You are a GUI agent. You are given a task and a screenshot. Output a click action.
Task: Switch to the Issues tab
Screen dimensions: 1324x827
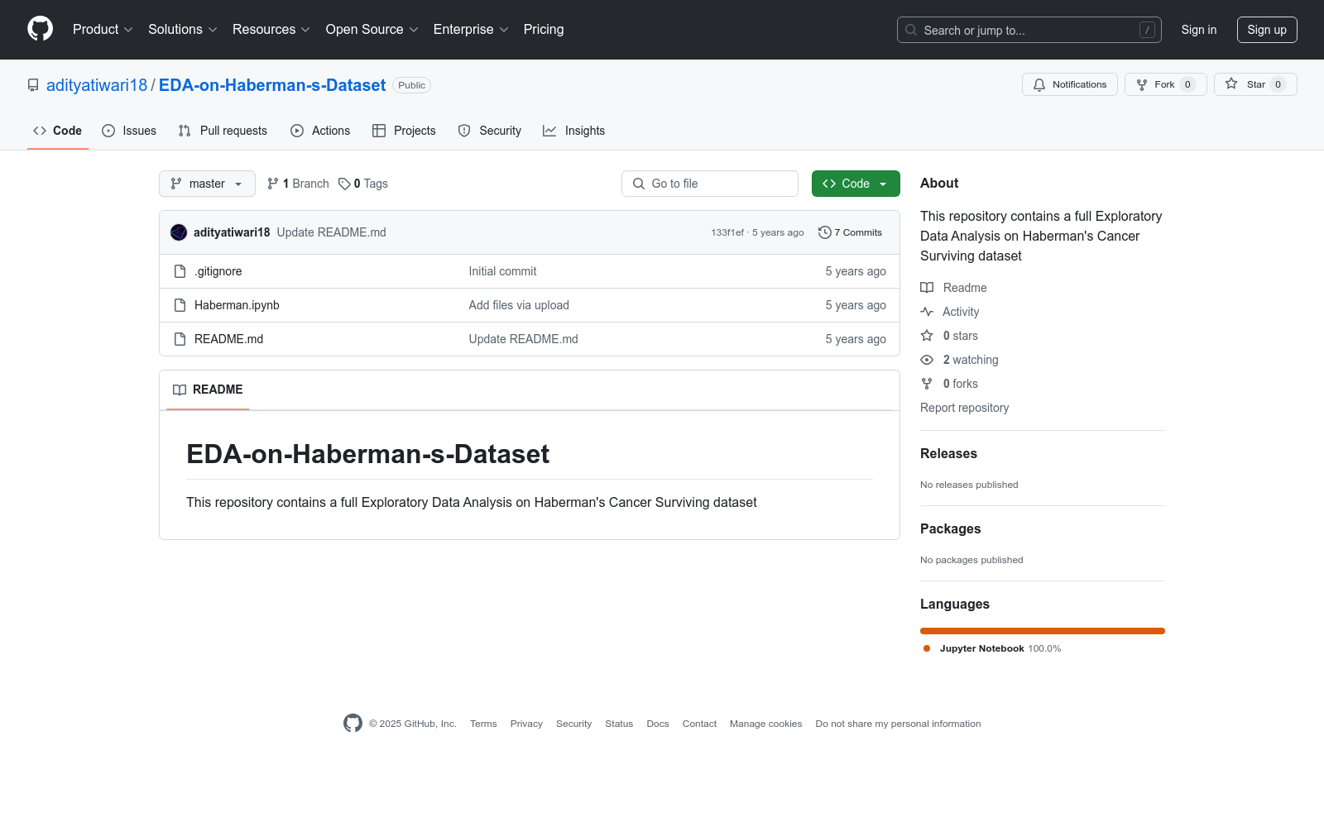coord(129,131)
